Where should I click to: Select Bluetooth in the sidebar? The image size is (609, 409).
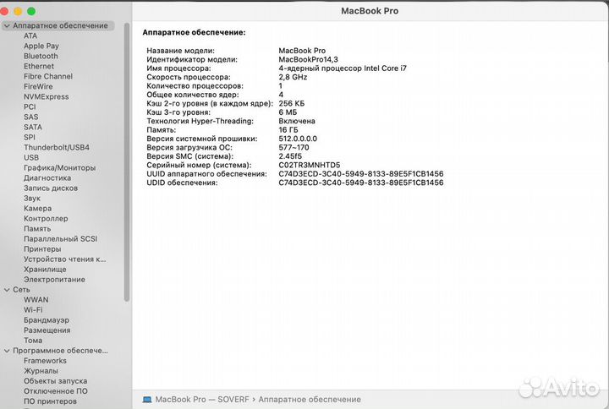tap(41, 56)
